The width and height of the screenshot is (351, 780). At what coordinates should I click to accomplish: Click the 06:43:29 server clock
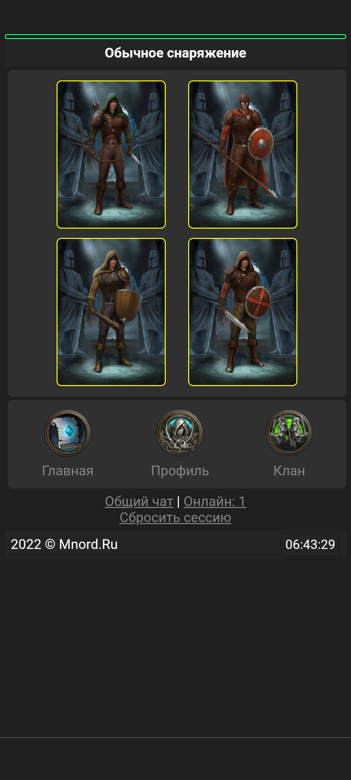tap(310, 544)
